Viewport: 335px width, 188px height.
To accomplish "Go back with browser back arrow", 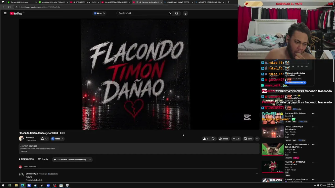I will (x=3, y=7).
